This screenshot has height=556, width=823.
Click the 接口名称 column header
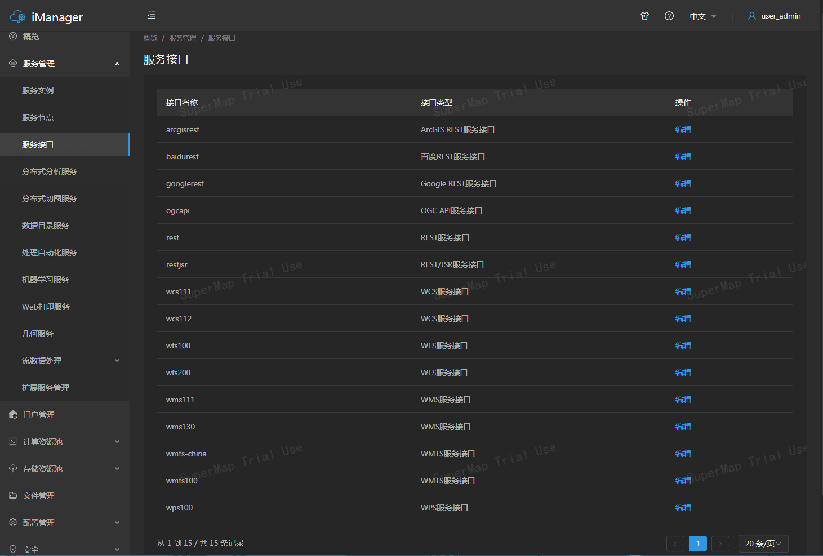(182, 102)
